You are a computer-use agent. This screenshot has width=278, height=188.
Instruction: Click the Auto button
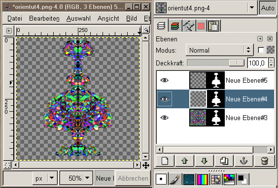(268, 8)
